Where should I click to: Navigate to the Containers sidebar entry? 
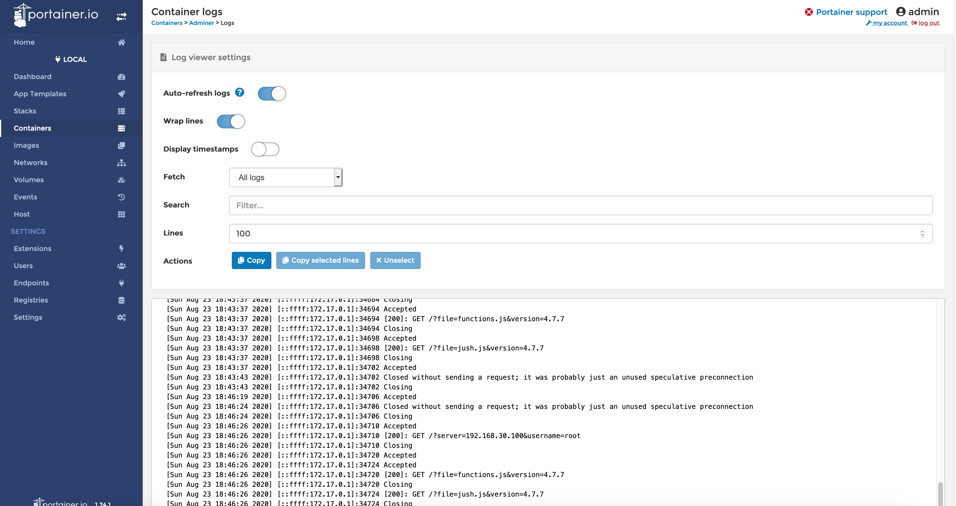(x=32, y=128)
